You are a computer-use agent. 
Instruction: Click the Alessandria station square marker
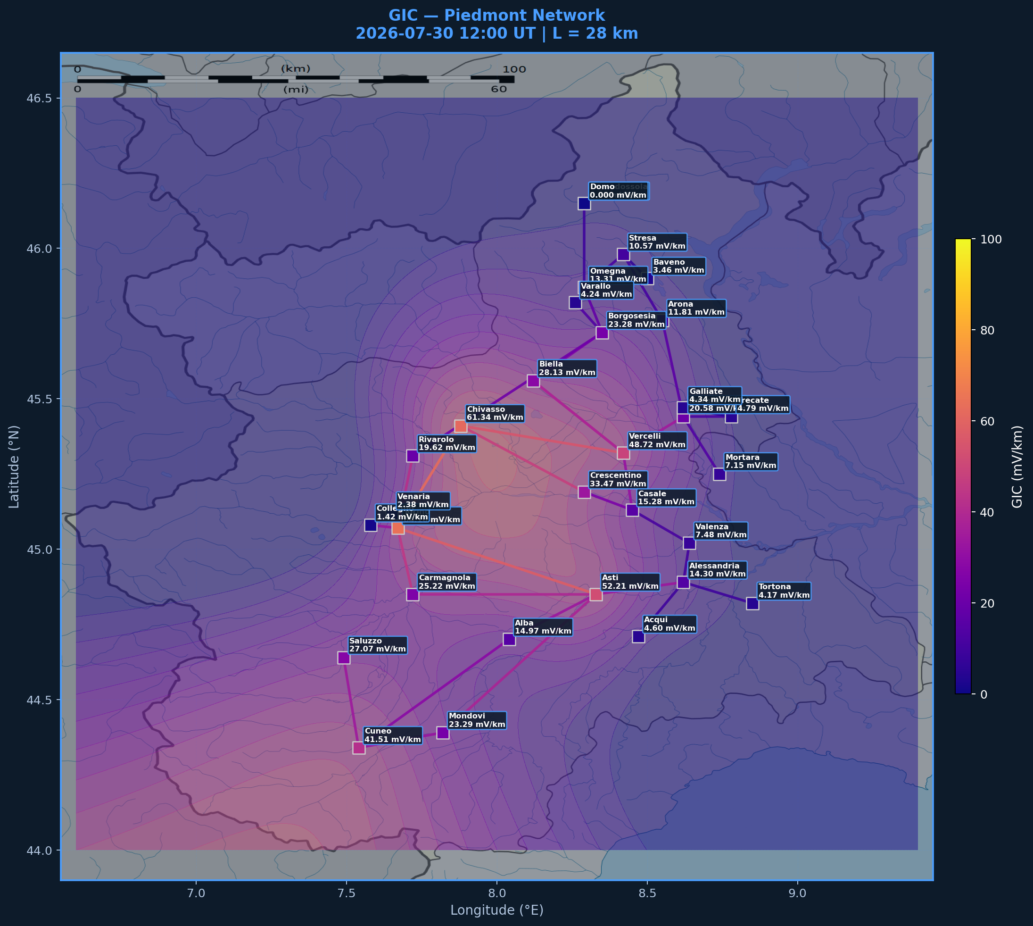(x=683, y=583)
